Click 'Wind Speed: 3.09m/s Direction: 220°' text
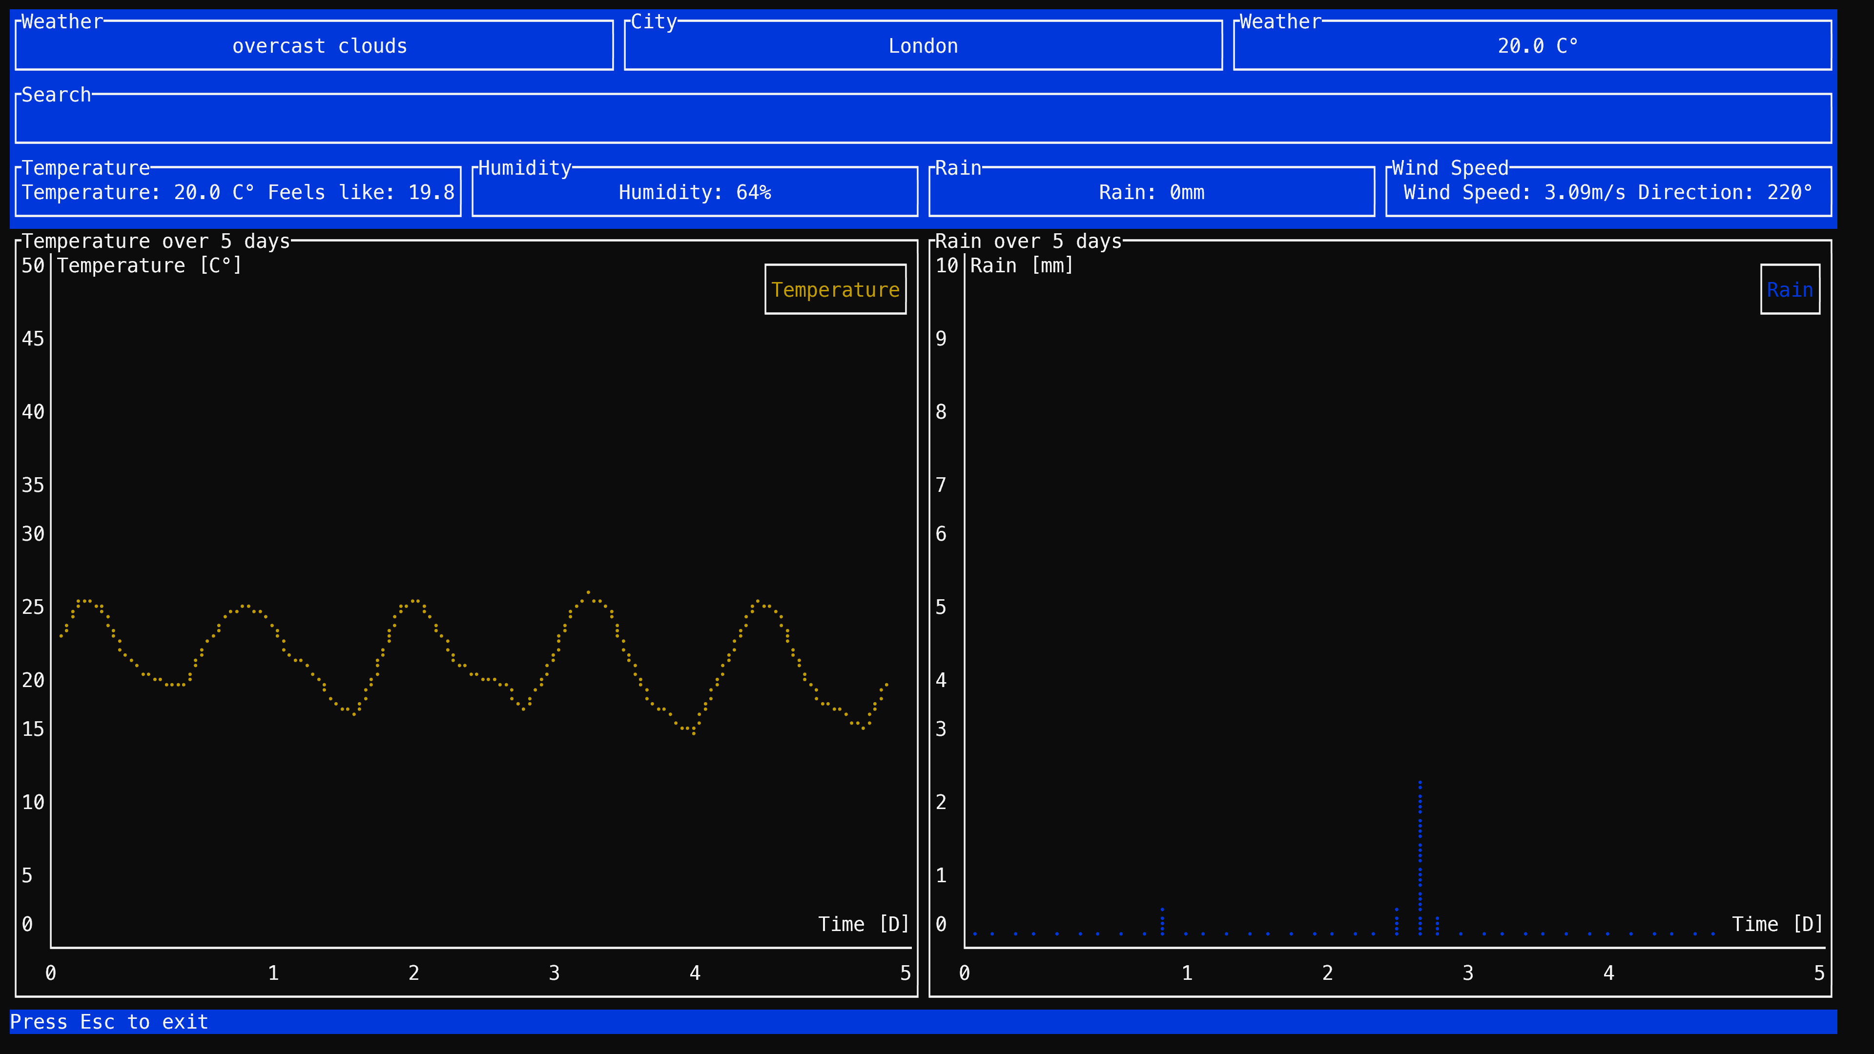1874x1054 pixels. [x=1608, y=193]
